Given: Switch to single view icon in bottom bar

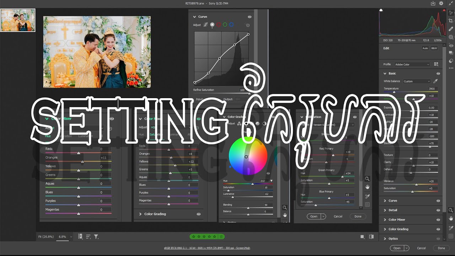Looking at the screenshot, I should 362,237.
